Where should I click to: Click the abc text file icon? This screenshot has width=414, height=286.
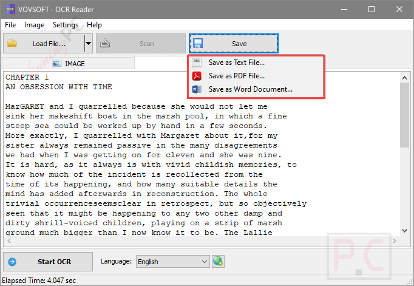tap(197, 63)
